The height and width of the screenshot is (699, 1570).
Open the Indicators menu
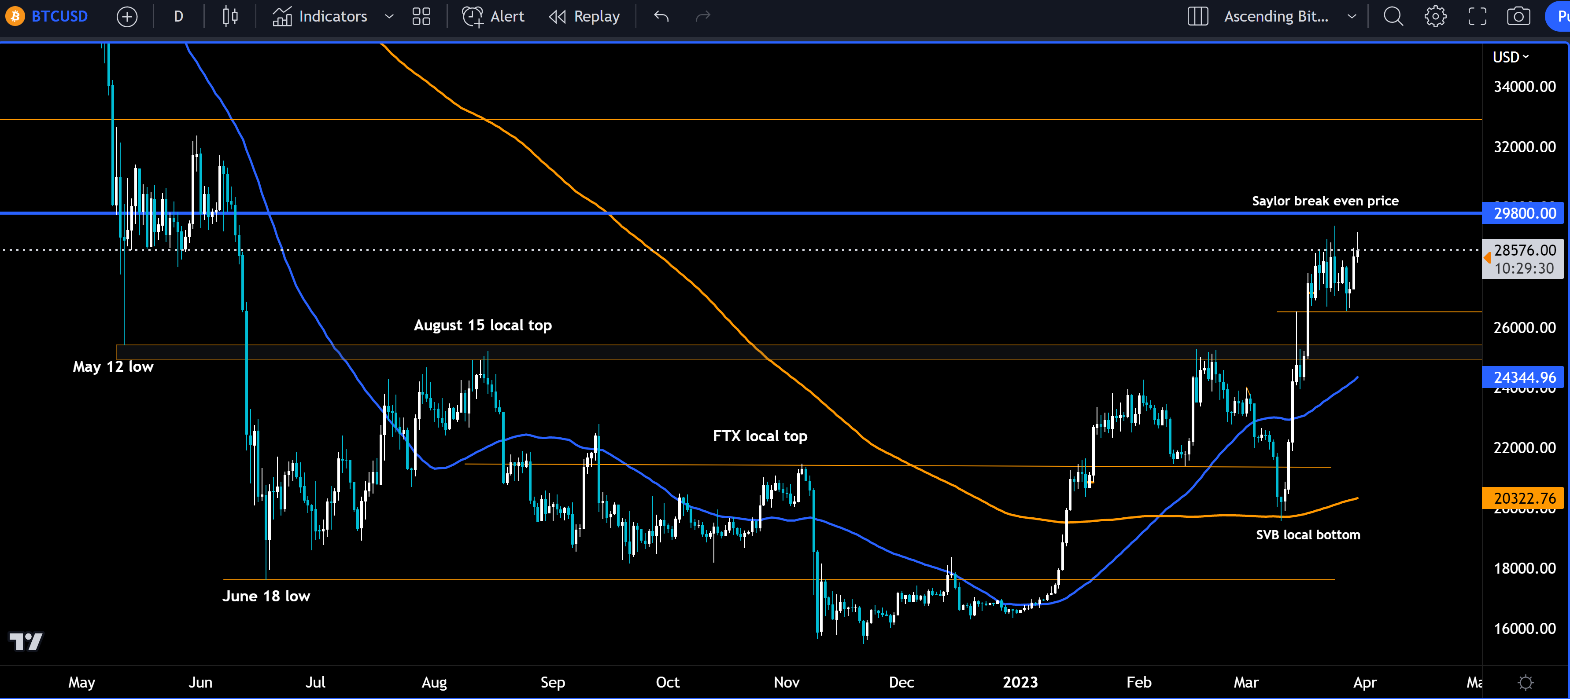pyautogui.click(x=320, y=16)
